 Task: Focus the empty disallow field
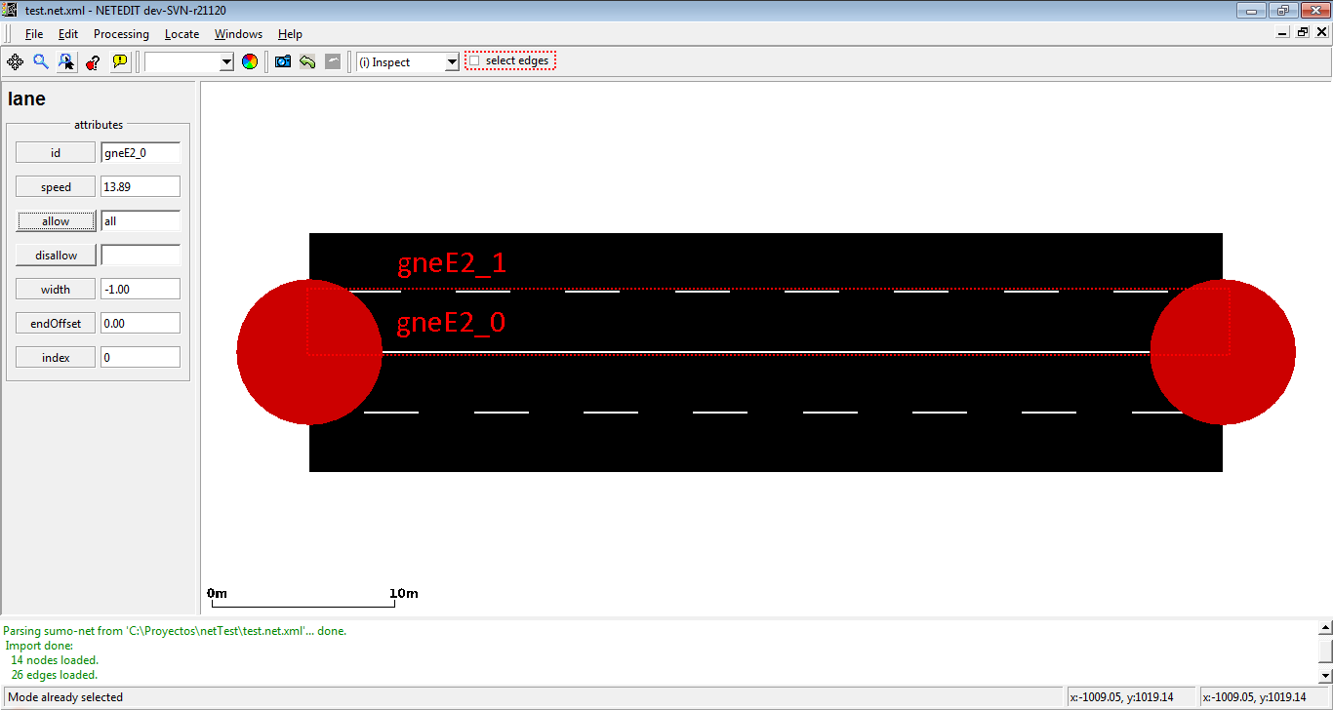tap(141, 256)
